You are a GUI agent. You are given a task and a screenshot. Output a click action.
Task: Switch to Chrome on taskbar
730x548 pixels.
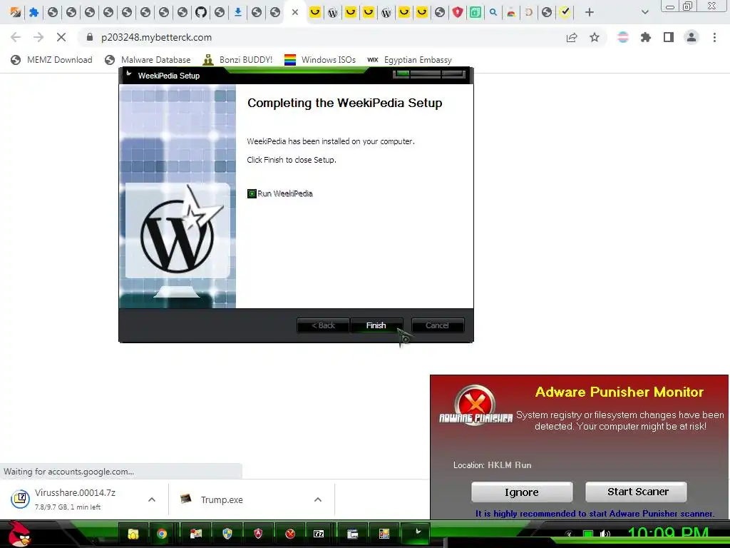coord(162,534)
